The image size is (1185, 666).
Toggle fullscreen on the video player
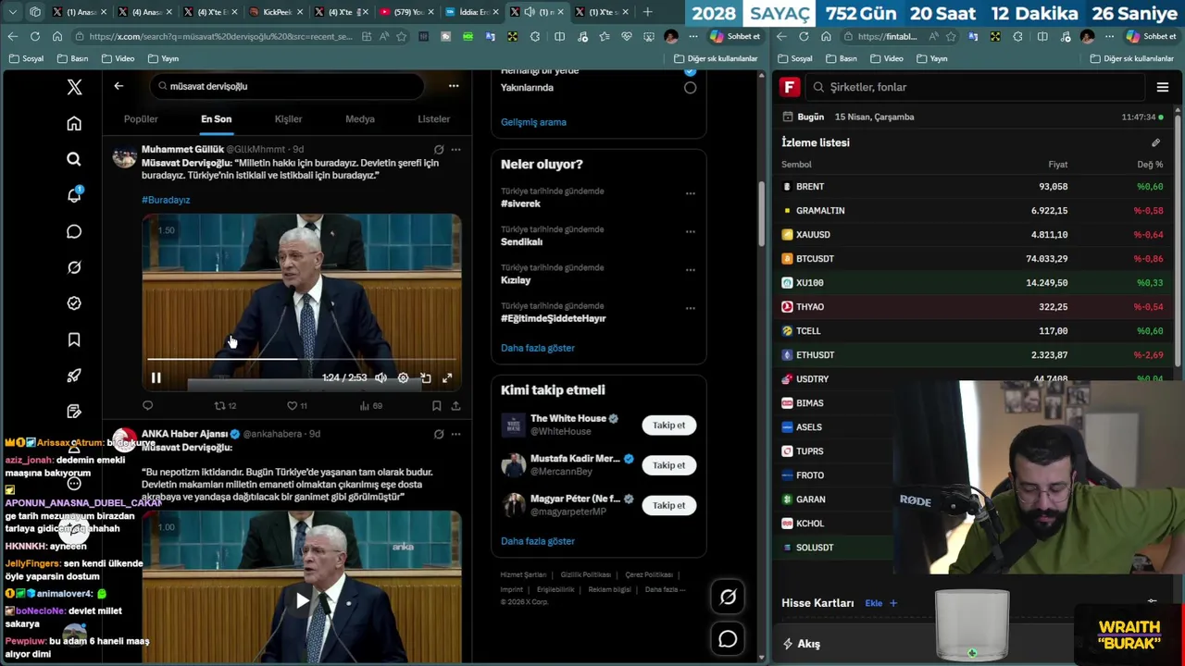[447, 377]
